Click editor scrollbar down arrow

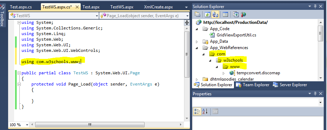tap(187, 118)
